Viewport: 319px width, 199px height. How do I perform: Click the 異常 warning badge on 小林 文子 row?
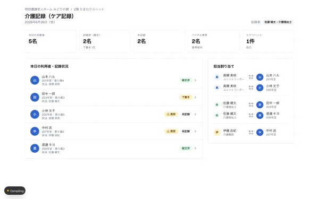171,114
